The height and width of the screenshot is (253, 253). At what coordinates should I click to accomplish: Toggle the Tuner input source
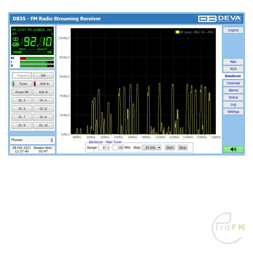(x=22, y=84)
